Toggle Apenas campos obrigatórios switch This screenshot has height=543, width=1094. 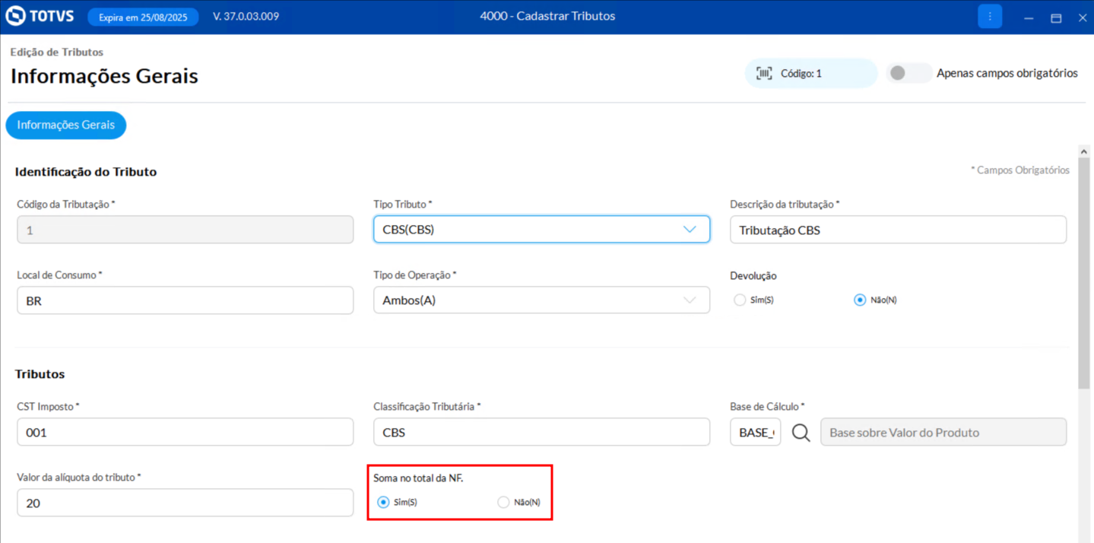[908, 73]
